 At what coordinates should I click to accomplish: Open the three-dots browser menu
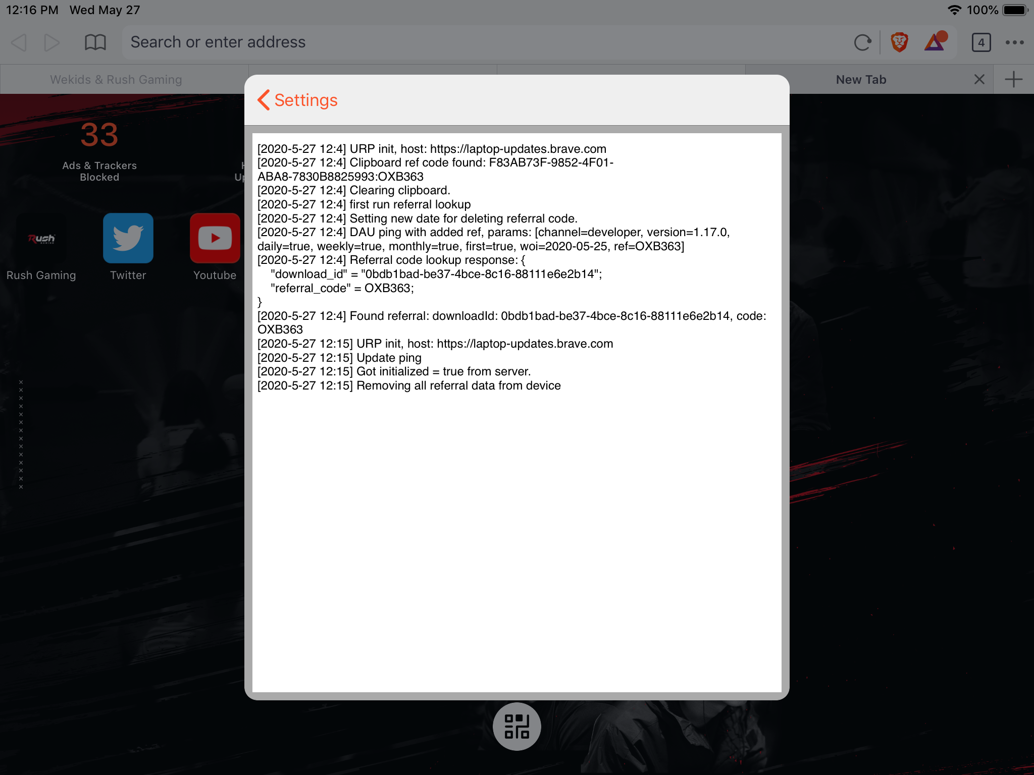pos(1014,42)
